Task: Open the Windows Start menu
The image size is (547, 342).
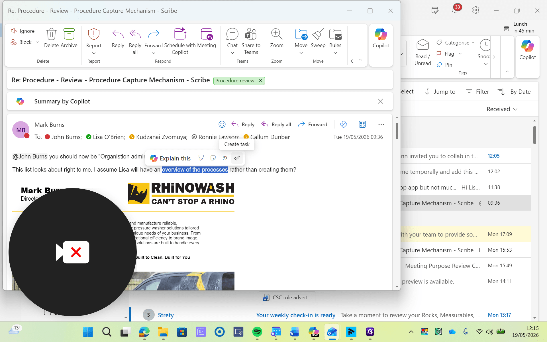Action: pyautogui.click(x=88, y=332)
